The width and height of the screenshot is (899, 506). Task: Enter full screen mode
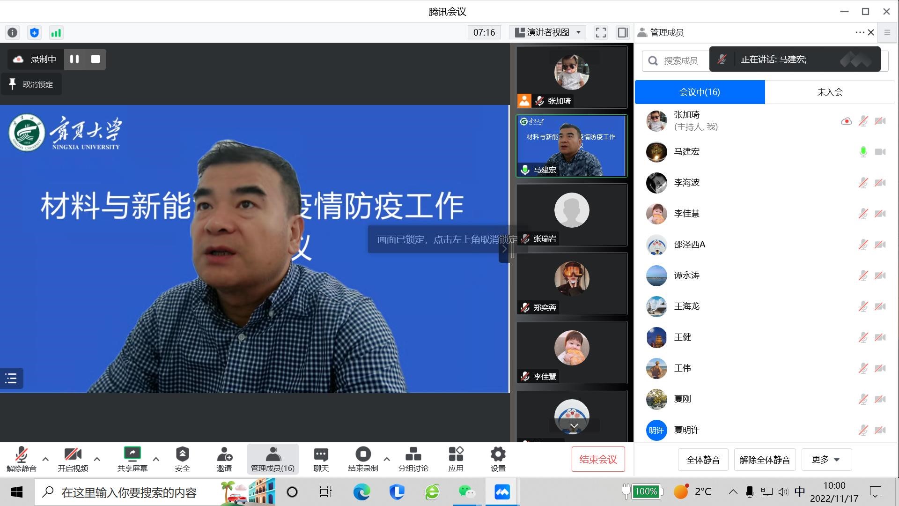pos(601,32)
